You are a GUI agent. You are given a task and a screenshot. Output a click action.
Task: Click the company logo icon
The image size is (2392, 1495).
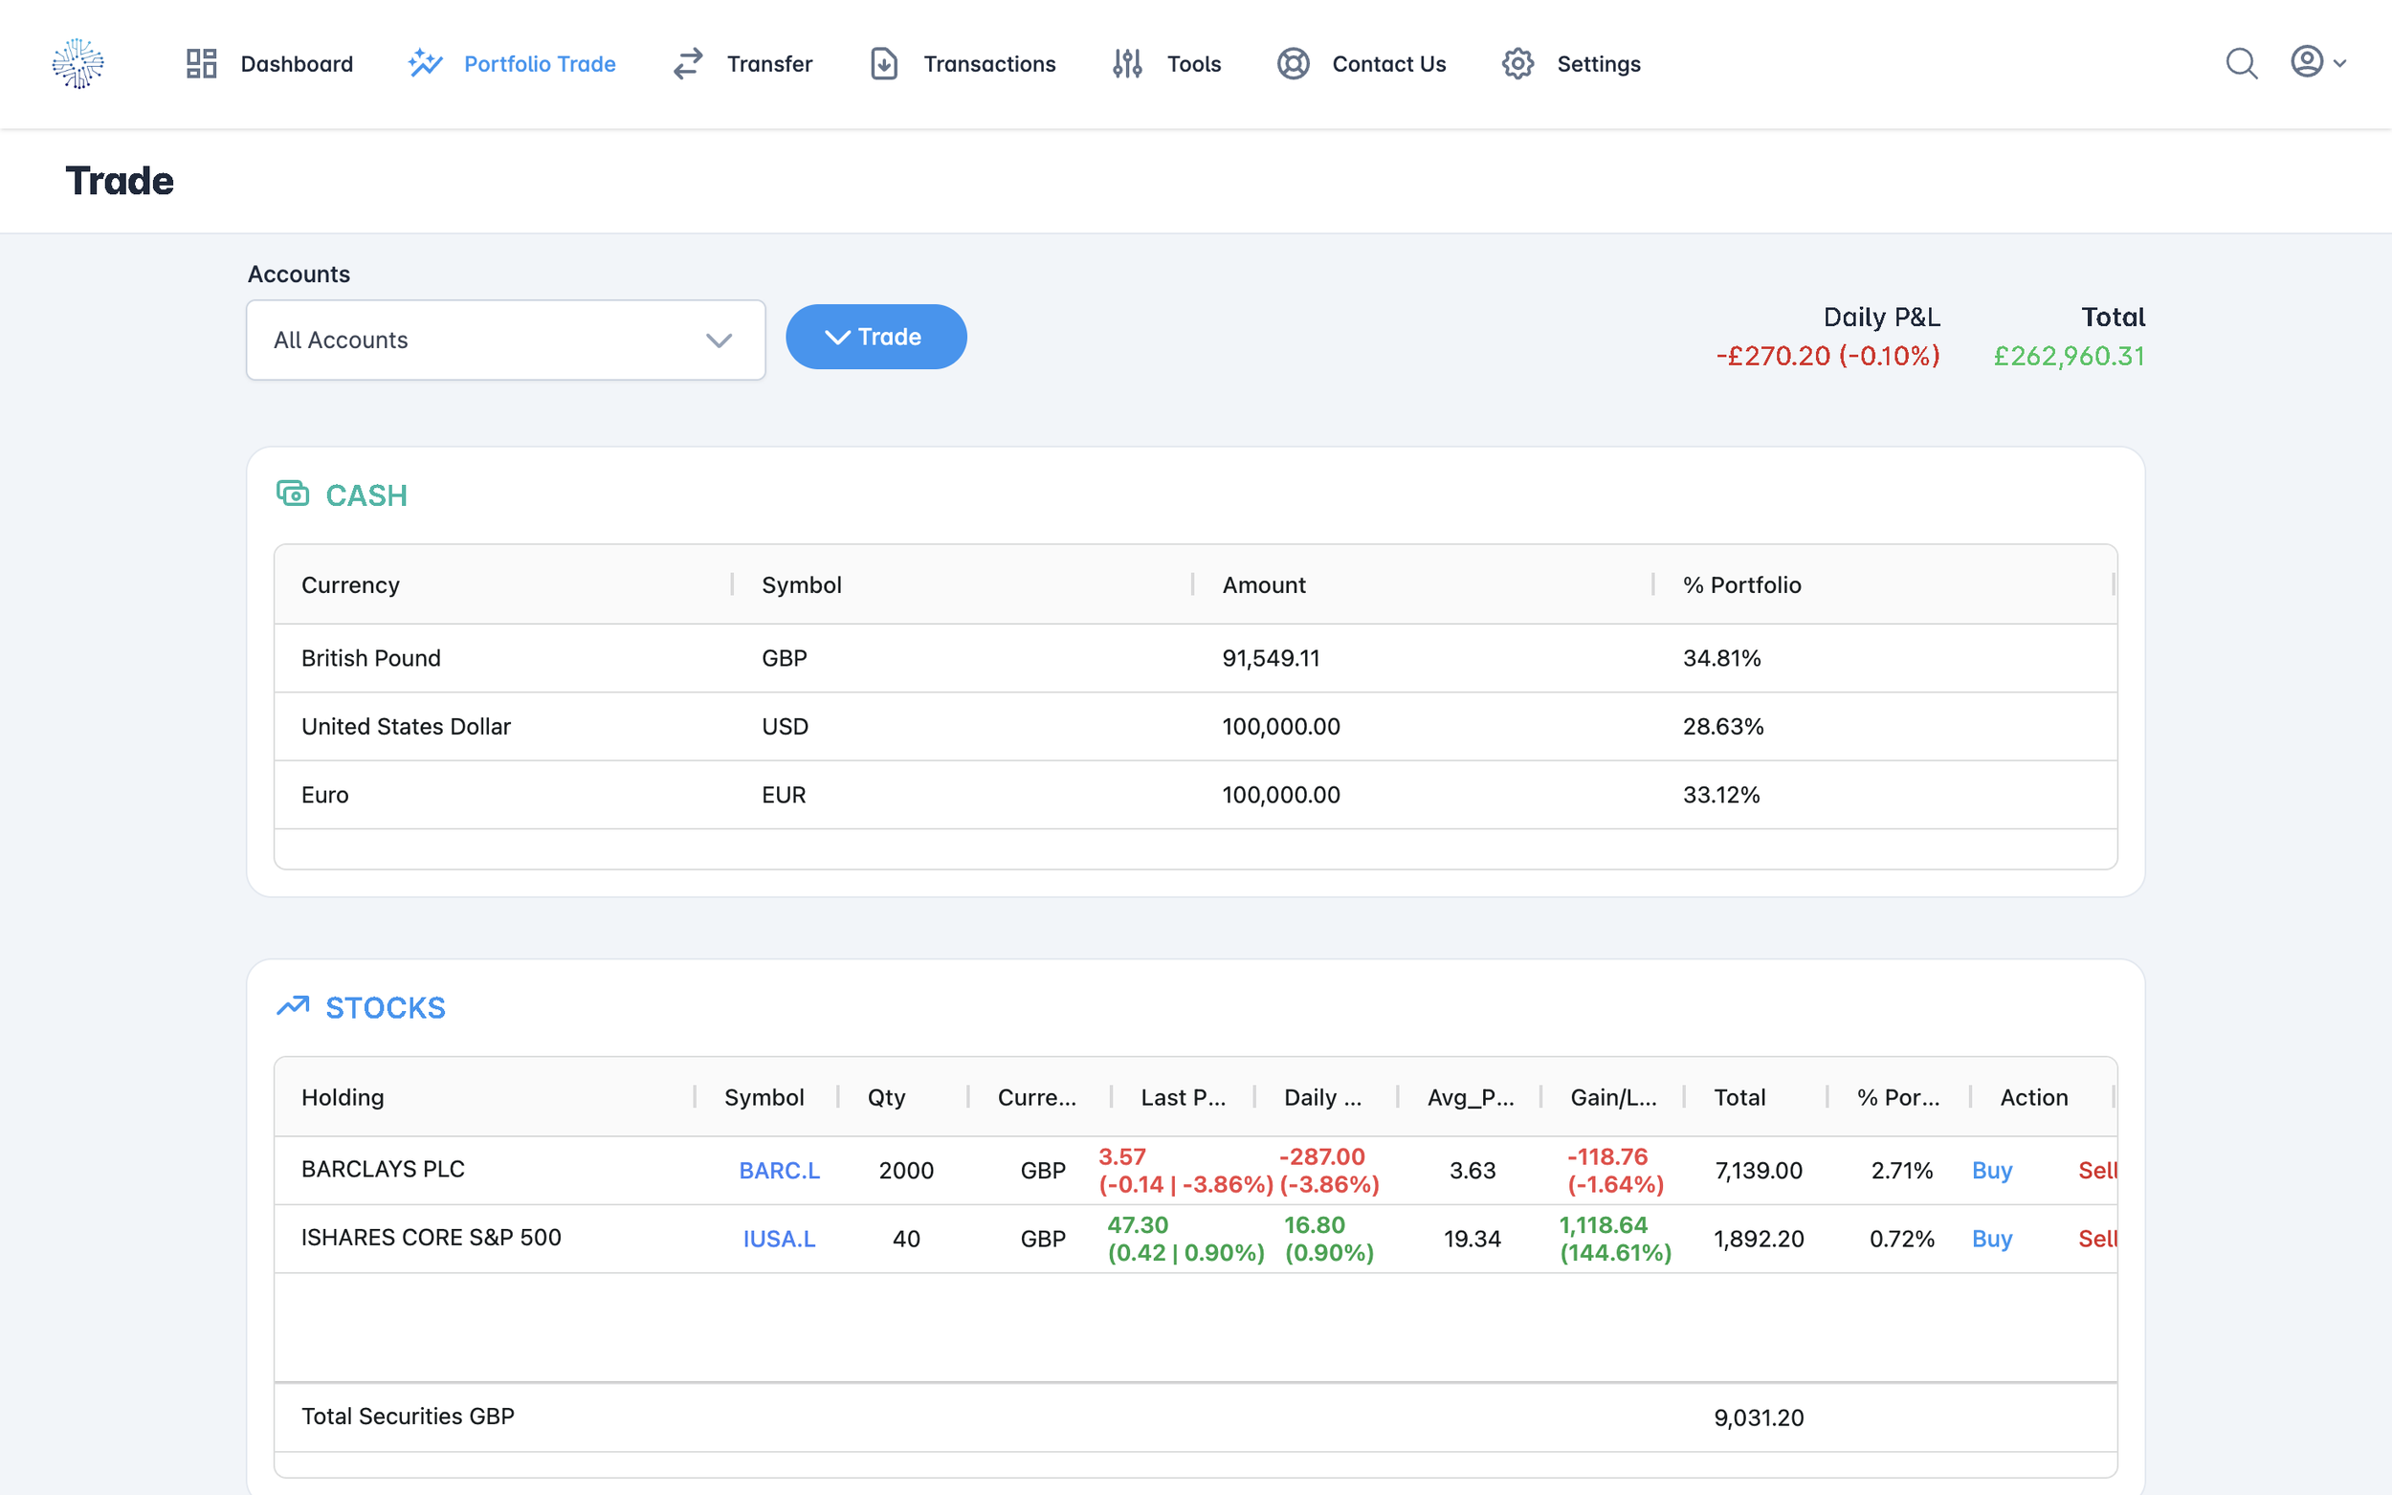(78, 64)
